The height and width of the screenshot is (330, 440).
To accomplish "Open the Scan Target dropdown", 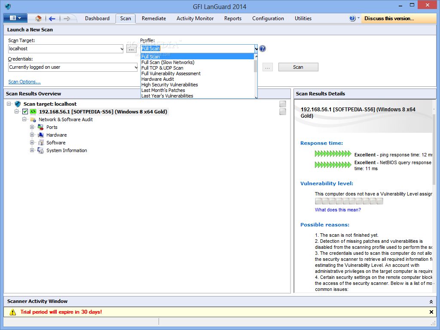I will point(122,49).
